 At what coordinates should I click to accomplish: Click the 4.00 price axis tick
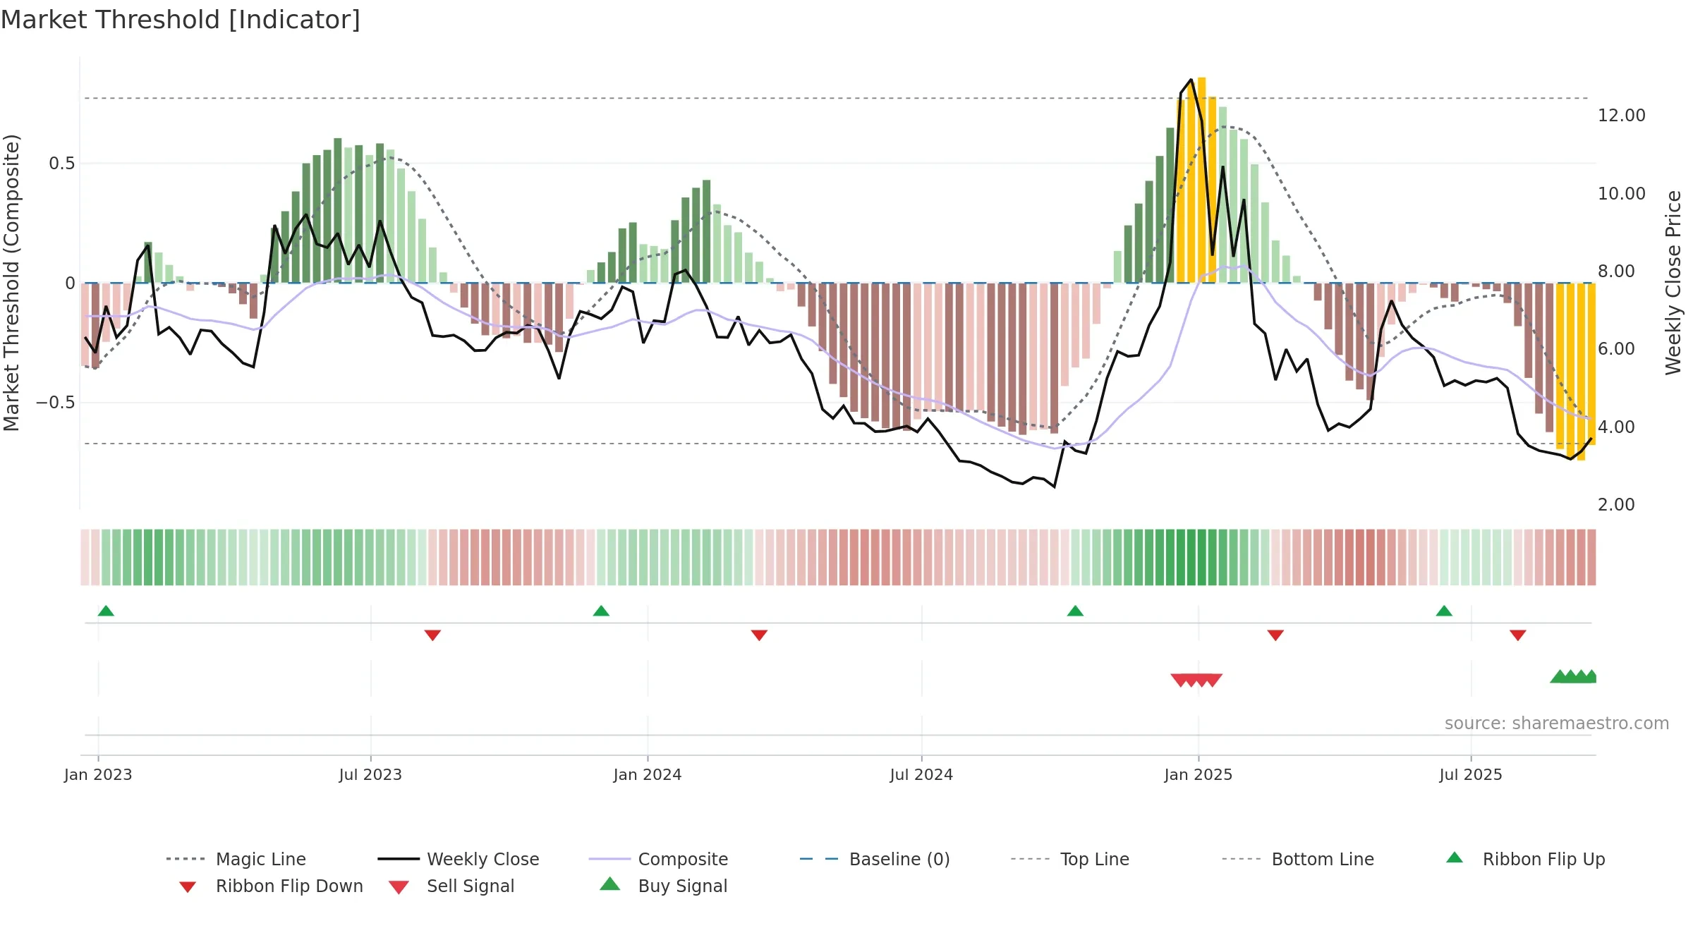(x=1616, y=427)
